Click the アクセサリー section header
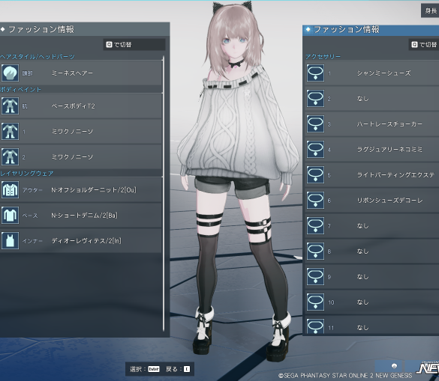Image resolution: width=439 pixels, height=381 pixels. (x=323, y=57)
